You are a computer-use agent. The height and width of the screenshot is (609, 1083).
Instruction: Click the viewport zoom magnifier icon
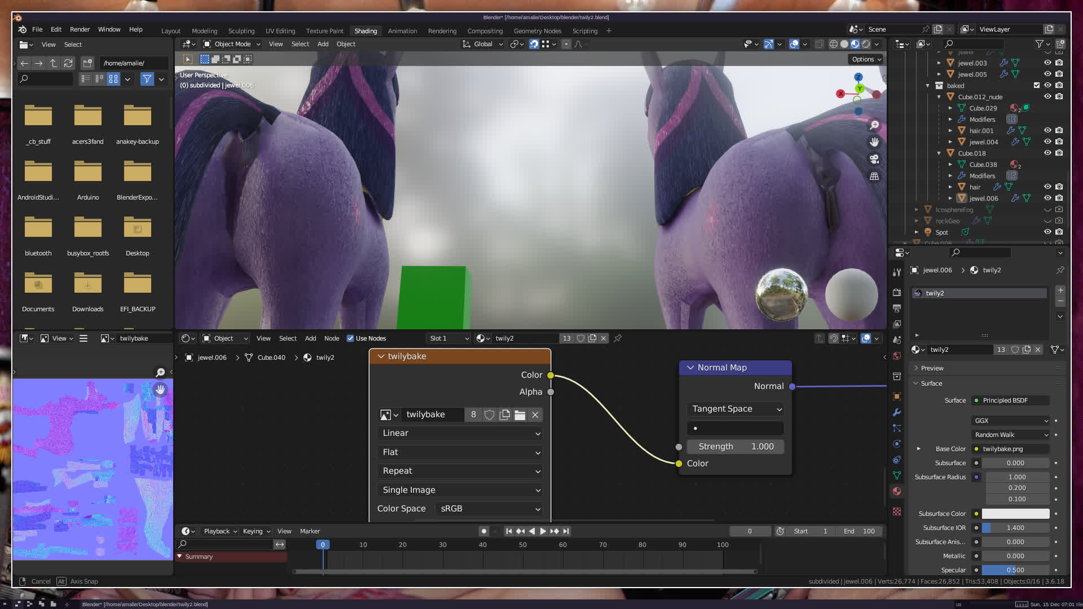point(874,125)
